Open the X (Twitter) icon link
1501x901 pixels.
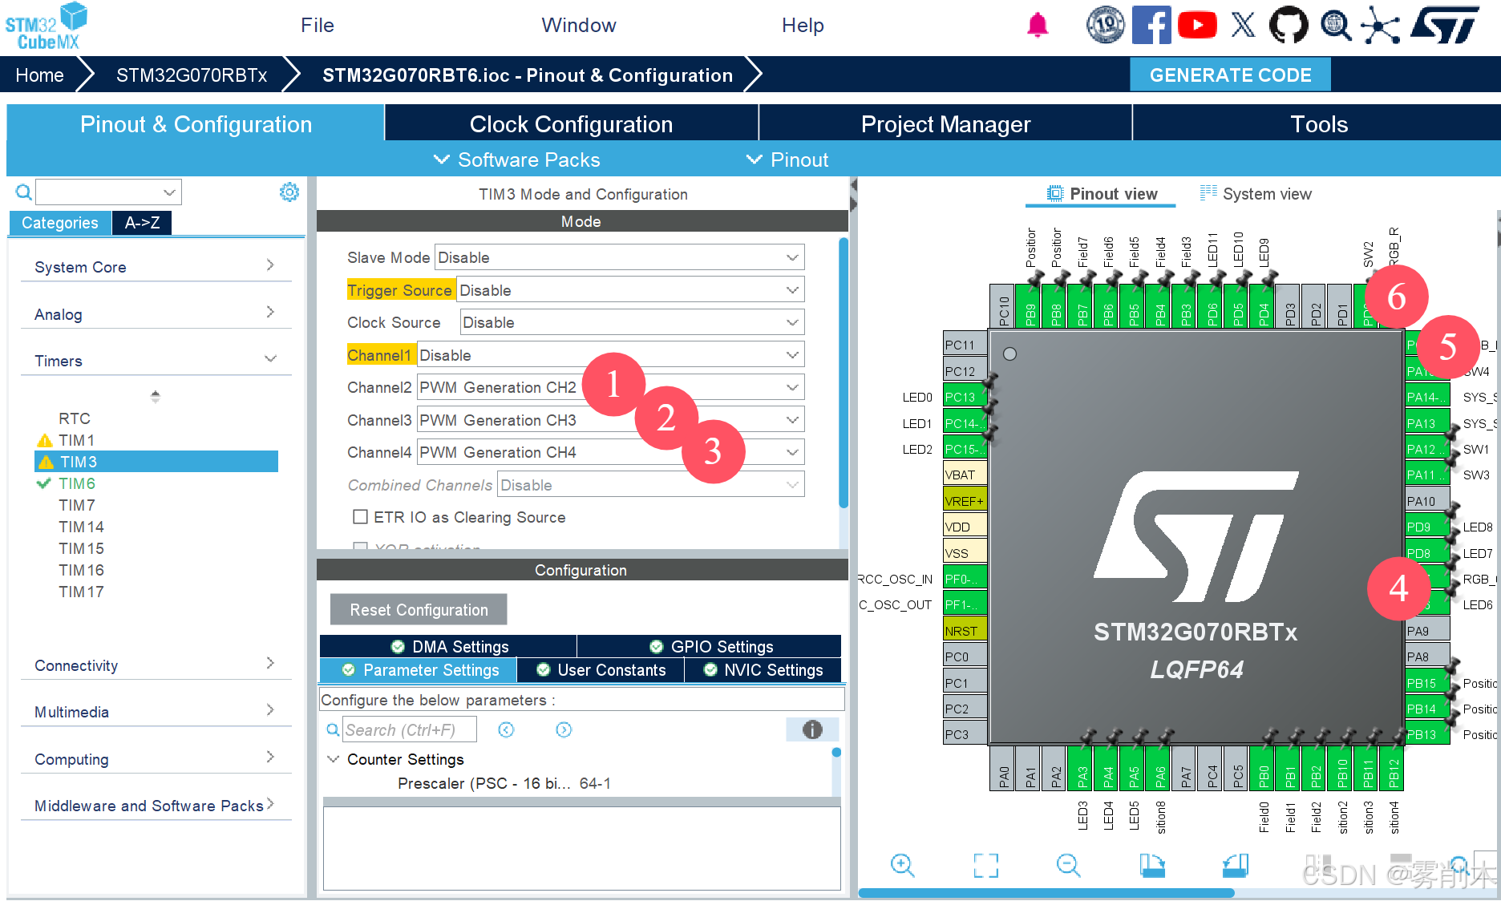1243,25
